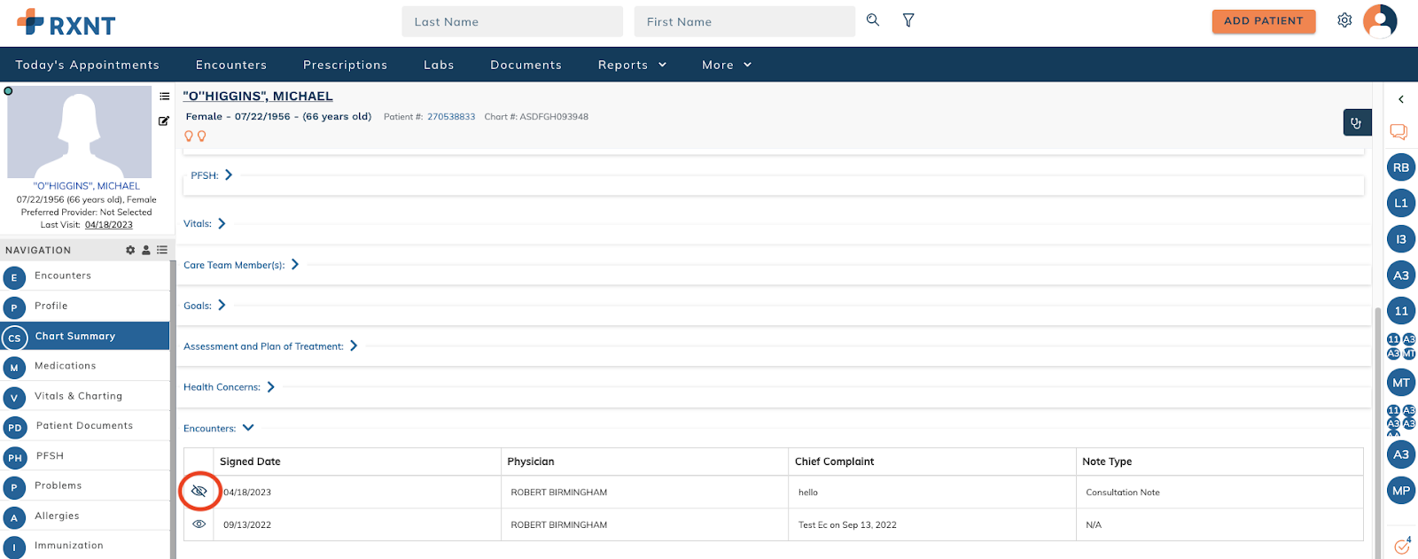Expand the Vitals section

[222, 223]
